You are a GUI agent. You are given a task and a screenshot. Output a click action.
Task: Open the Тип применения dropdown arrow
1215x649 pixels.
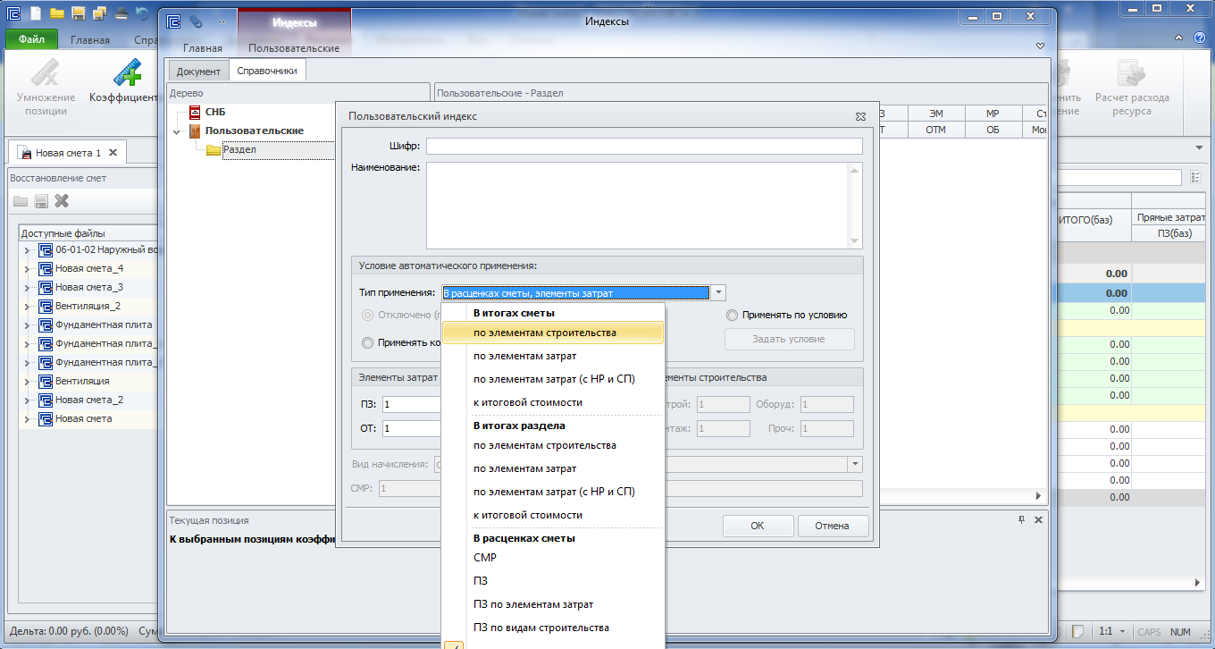pyautogui.click(x=719, y=293)
